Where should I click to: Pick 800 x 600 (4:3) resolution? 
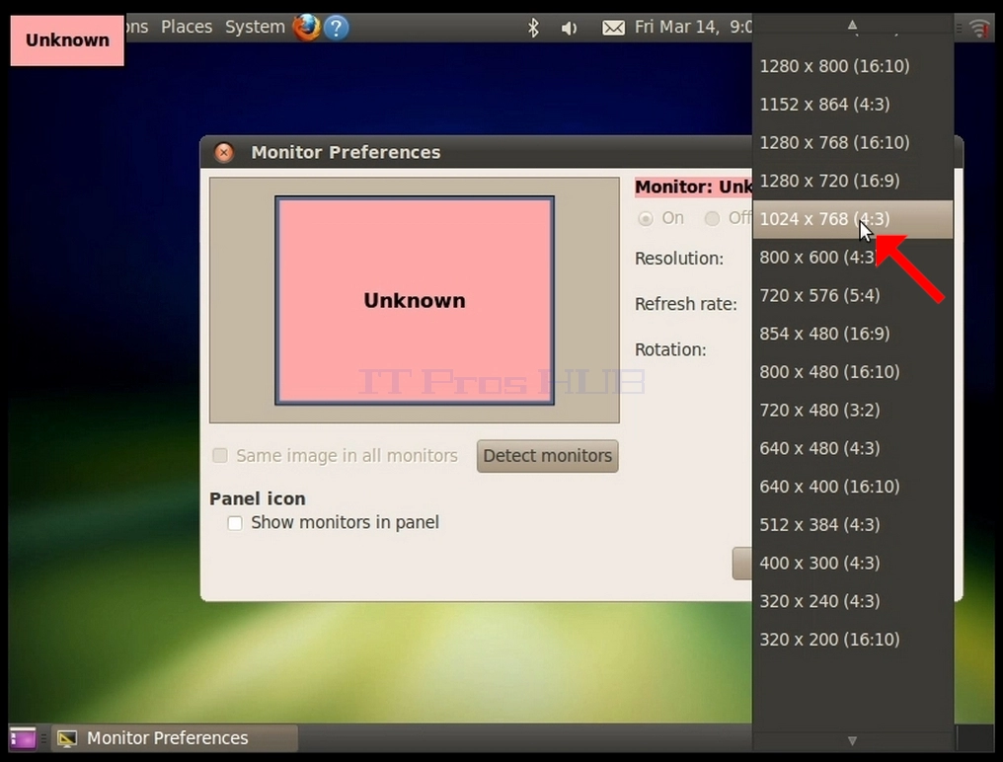(x=853, y=258)
